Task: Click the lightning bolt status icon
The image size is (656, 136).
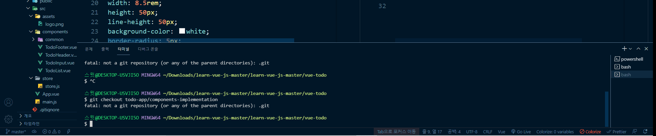Action: (x=69, y=132)
